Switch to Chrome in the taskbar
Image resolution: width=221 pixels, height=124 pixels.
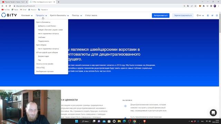134,121
